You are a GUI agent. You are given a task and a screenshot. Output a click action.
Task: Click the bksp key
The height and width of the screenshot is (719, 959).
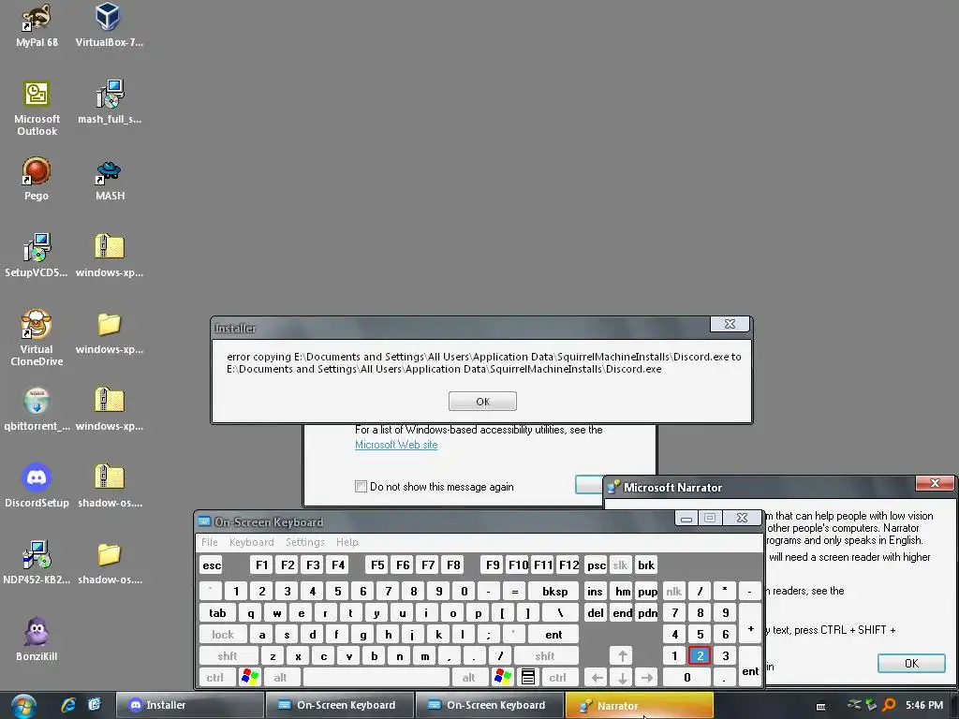554,592
